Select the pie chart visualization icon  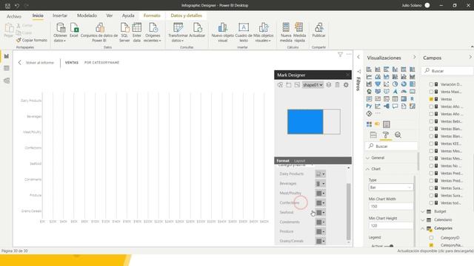(x=395, y=84)
